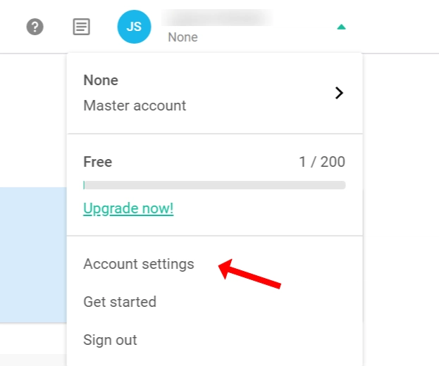The width and height of the screenshot is (439, 366).
Task: Choose the Get started option
Action: (120, 302)
